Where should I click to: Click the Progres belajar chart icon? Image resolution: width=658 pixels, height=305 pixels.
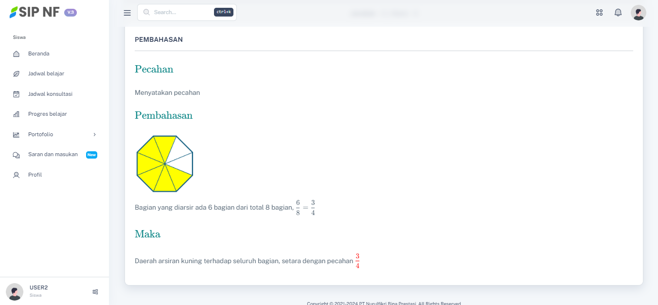(x=16, y=114)
